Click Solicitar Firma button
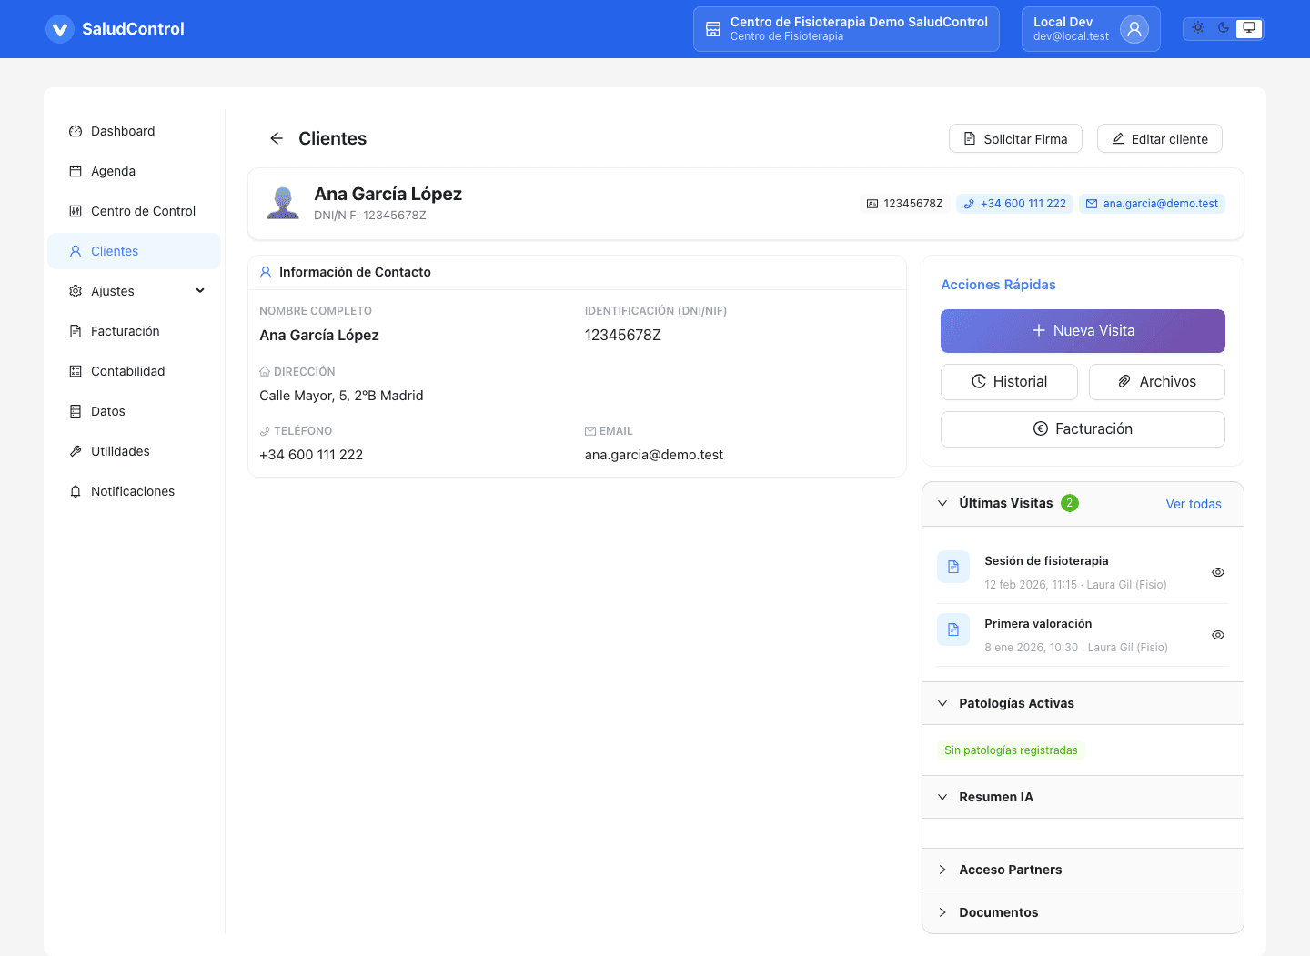 pyautogui.click(x=1015, y=138)
